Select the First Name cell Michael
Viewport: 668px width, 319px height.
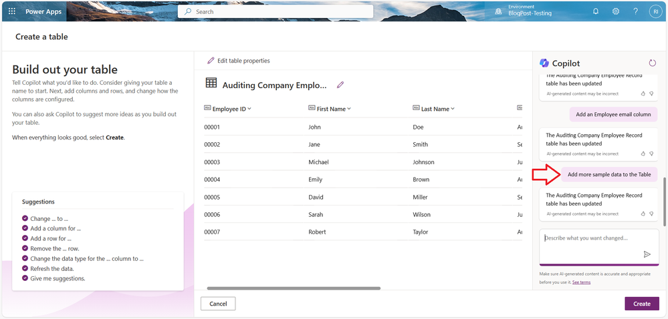(318, 162)
